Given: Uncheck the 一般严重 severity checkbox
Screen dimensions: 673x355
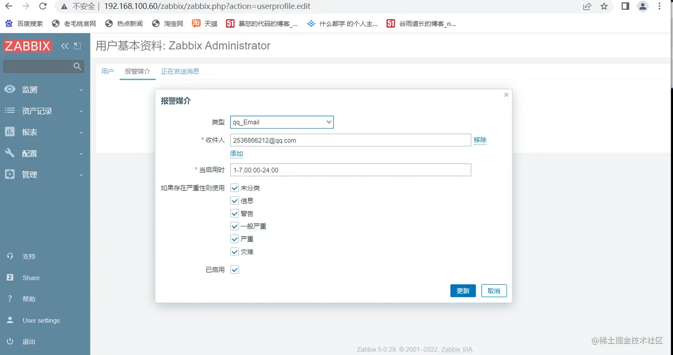Looking at the screenshot, I should click(x=235, y=226).
